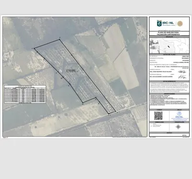
Task: Click the Simbologia legend header
Action: click(159, 122)
